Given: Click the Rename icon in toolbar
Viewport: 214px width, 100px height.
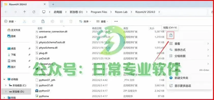Looking at the screenshot, I should coord(52,21).
